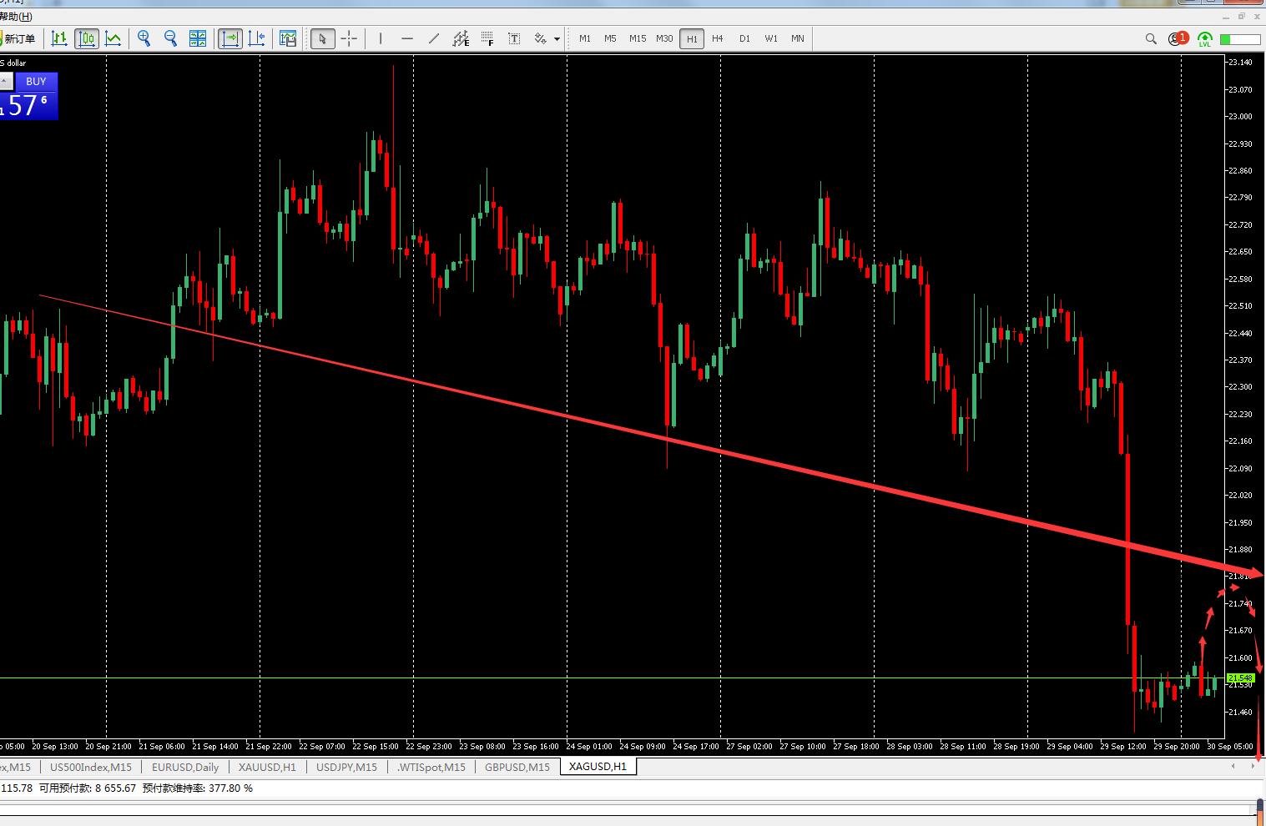The width and height of the screenshot is (1266, 826).
Task: Select the crosshair tool
Action: click(x=350, y=38)
